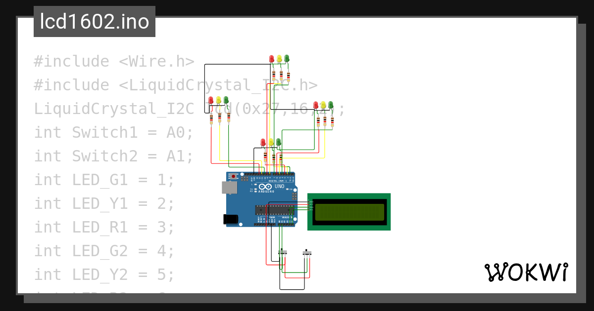Select the green LCD1602 display module
This screenshot has width=594, height=311.
(349, 212)
